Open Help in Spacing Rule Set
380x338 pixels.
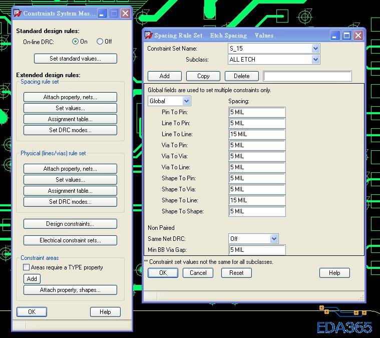[334, 273]
